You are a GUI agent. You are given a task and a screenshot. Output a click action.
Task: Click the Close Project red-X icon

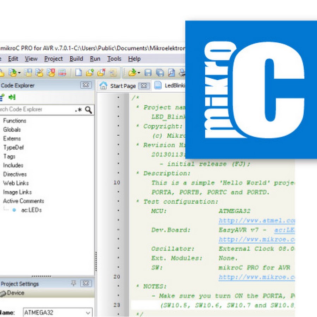coord(51,73)
